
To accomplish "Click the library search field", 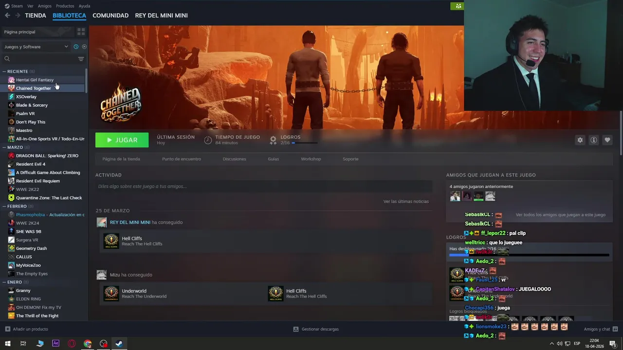I will [40, 59].
